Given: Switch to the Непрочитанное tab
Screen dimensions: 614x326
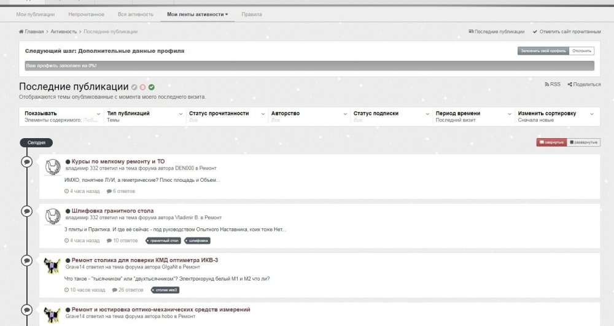Looking at the screenshot, I should click(86, 14).
